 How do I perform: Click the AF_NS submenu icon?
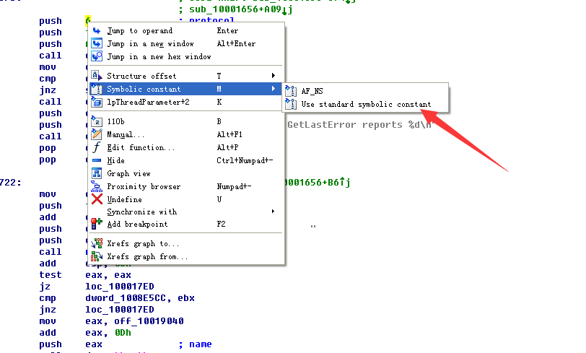(x=291, y=91)
